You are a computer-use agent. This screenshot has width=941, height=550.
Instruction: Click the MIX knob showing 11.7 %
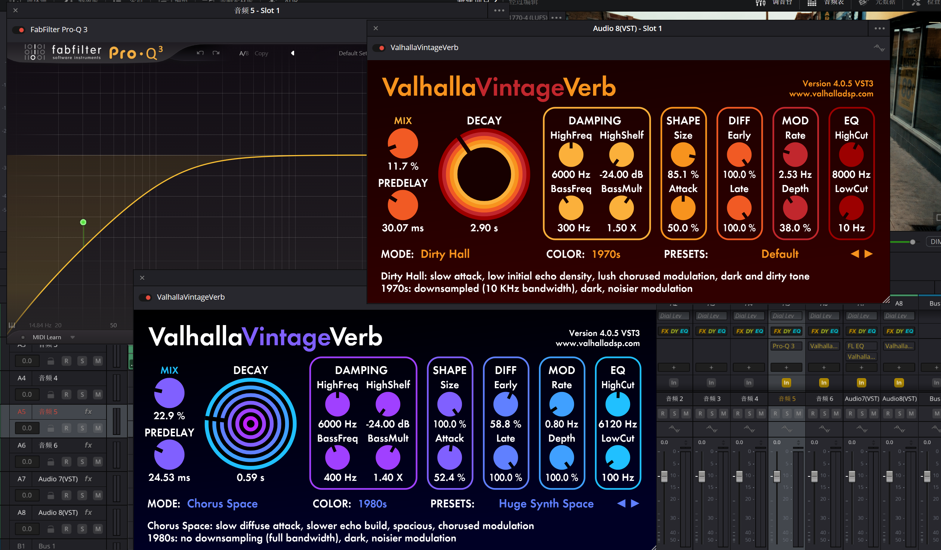click(403, 143)
